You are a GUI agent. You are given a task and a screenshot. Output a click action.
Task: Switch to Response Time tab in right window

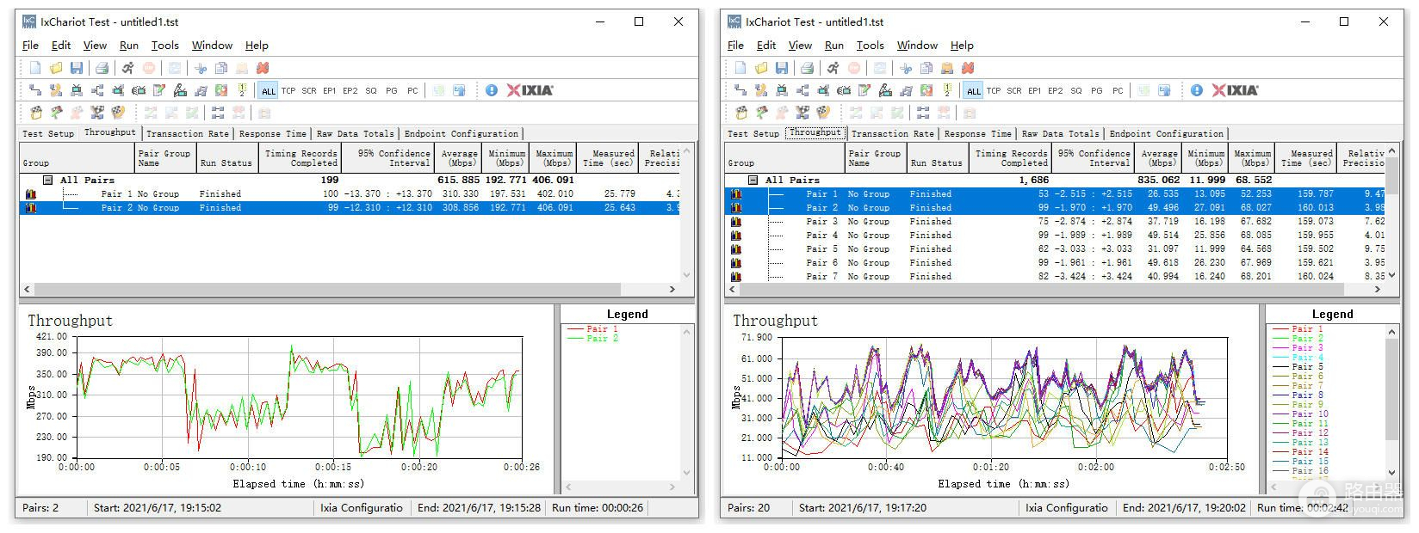coord(977,134)
